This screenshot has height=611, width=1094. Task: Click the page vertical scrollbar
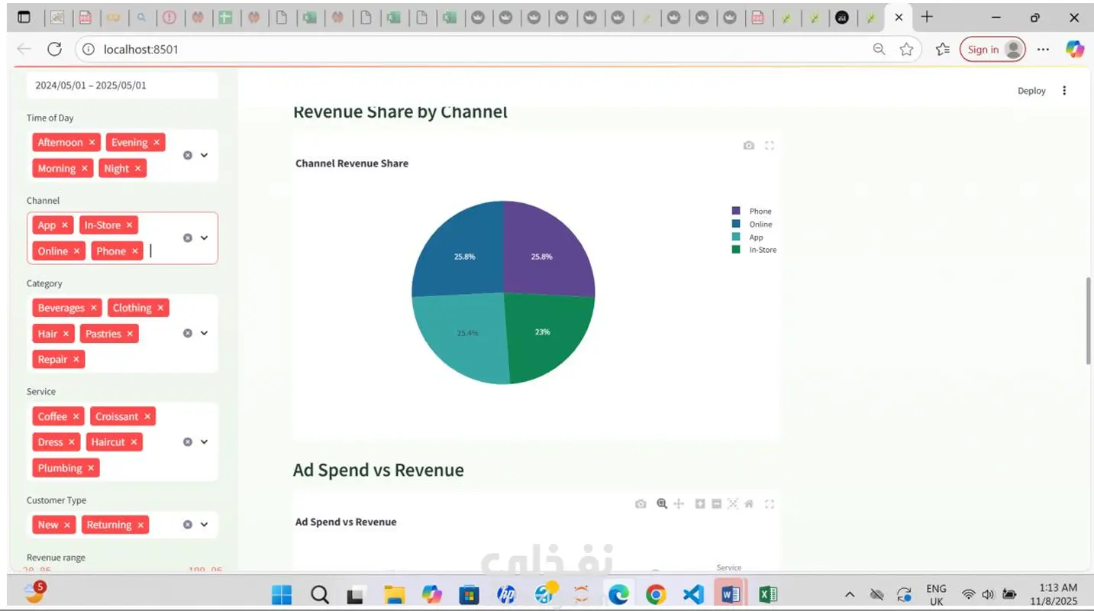click(x=1089, y=321)
